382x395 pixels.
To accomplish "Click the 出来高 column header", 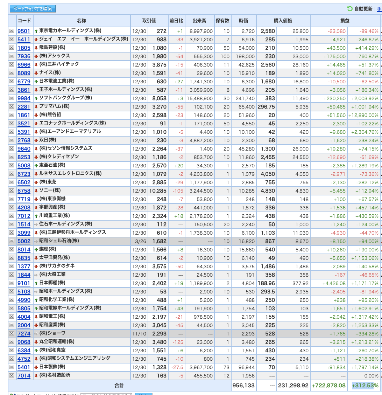I will (199, 21).
